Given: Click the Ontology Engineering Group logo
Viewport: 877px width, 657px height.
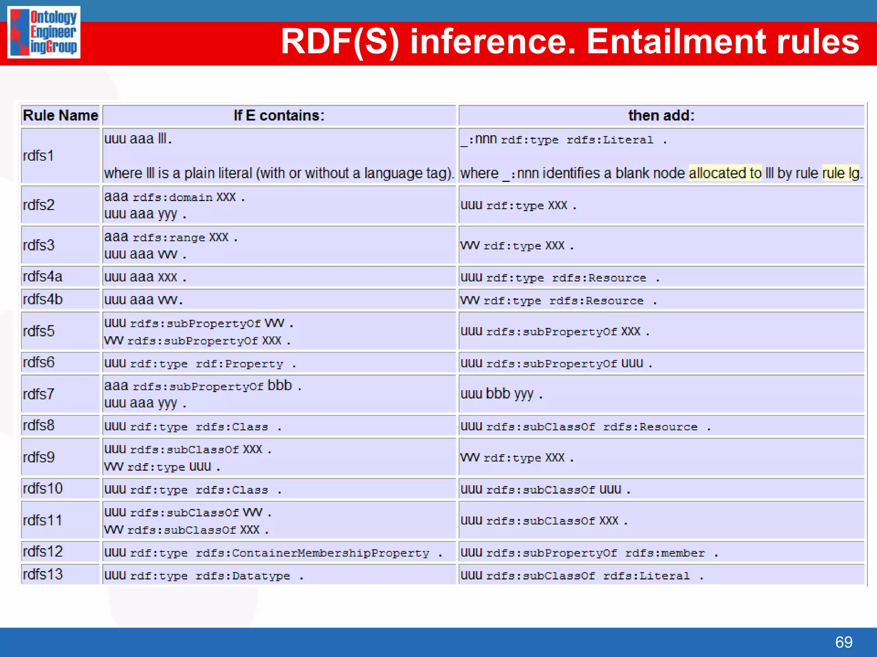Looking at the screenshot, I should click(44, 33).
